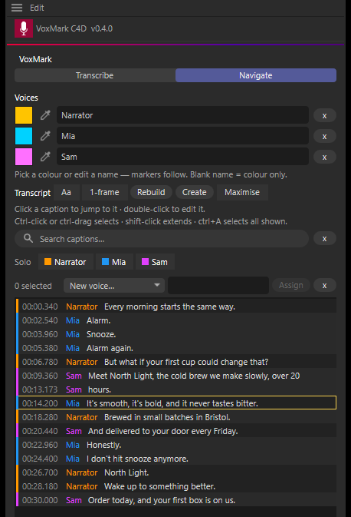Pick colour with Narrator eyedropper icon
351x517 pixels.
point(45,115)
